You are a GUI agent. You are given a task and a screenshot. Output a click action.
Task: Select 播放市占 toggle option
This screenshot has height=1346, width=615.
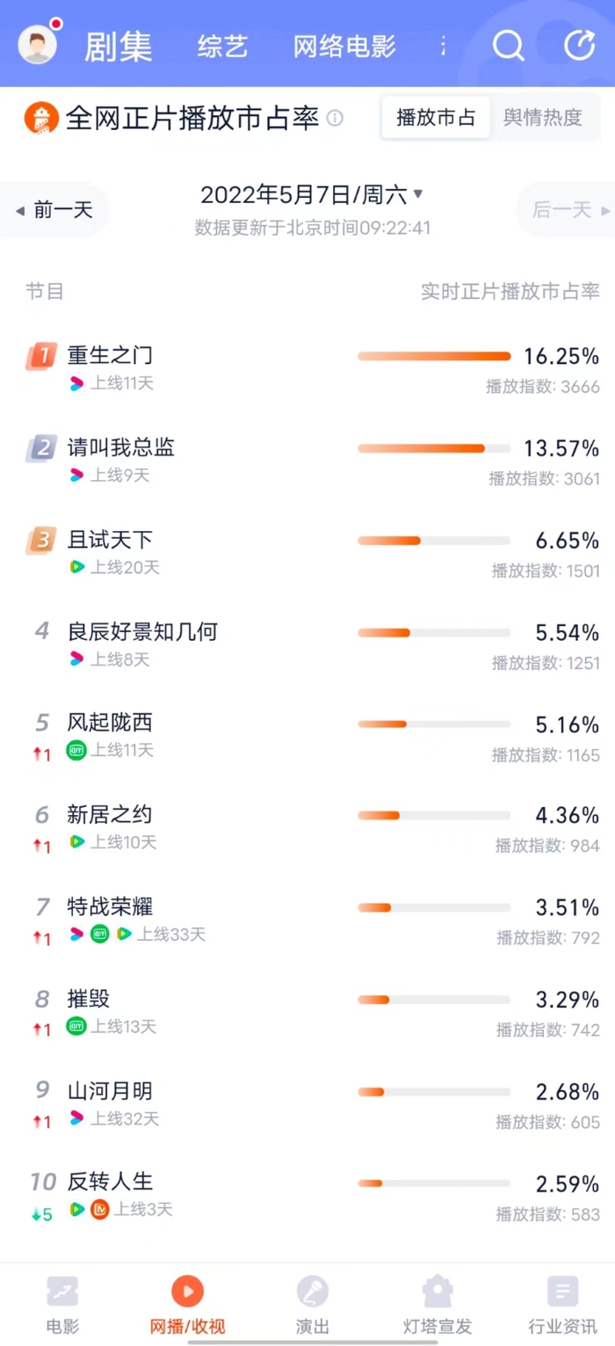tap(436, 118)
